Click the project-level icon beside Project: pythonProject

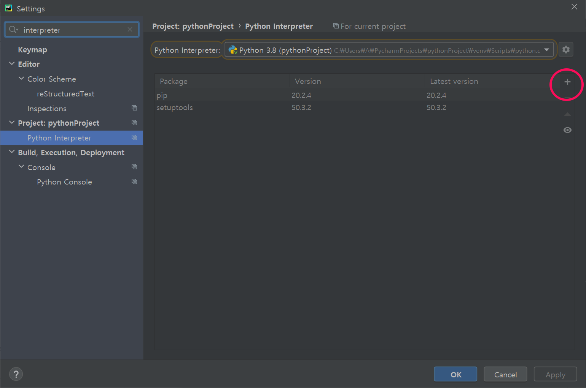click(x=134, y=123)
